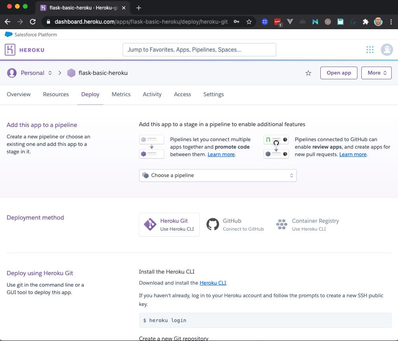Click the Open app button
This screenshot has height=341, width=398.
pos(338,73)
